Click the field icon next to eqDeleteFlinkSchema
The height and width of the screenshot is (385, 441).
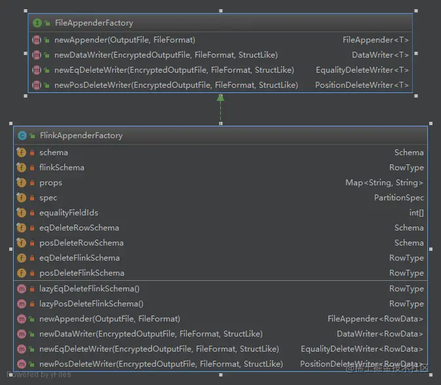(x=22, y=258)
